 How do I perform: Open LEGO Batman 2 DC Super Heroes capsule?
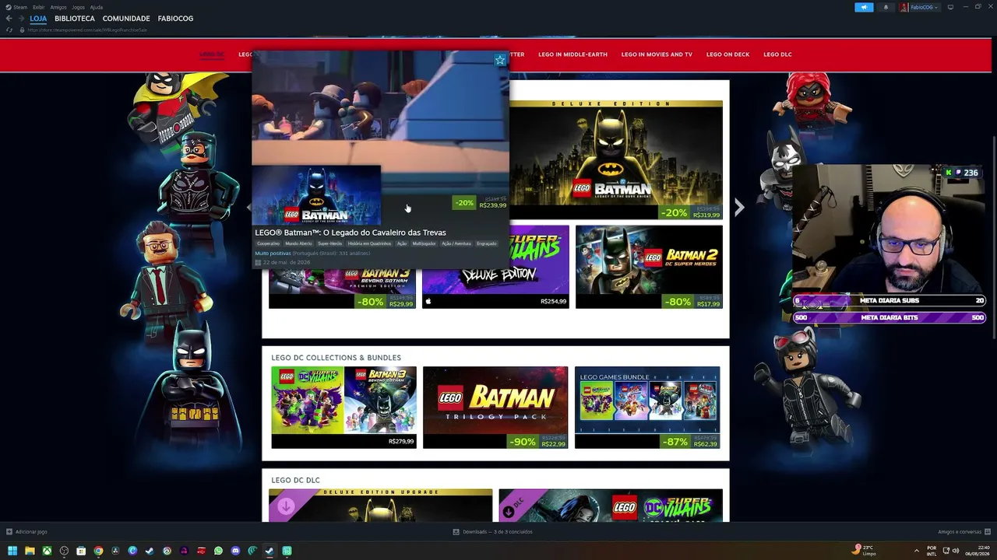[x=649, y=267]
